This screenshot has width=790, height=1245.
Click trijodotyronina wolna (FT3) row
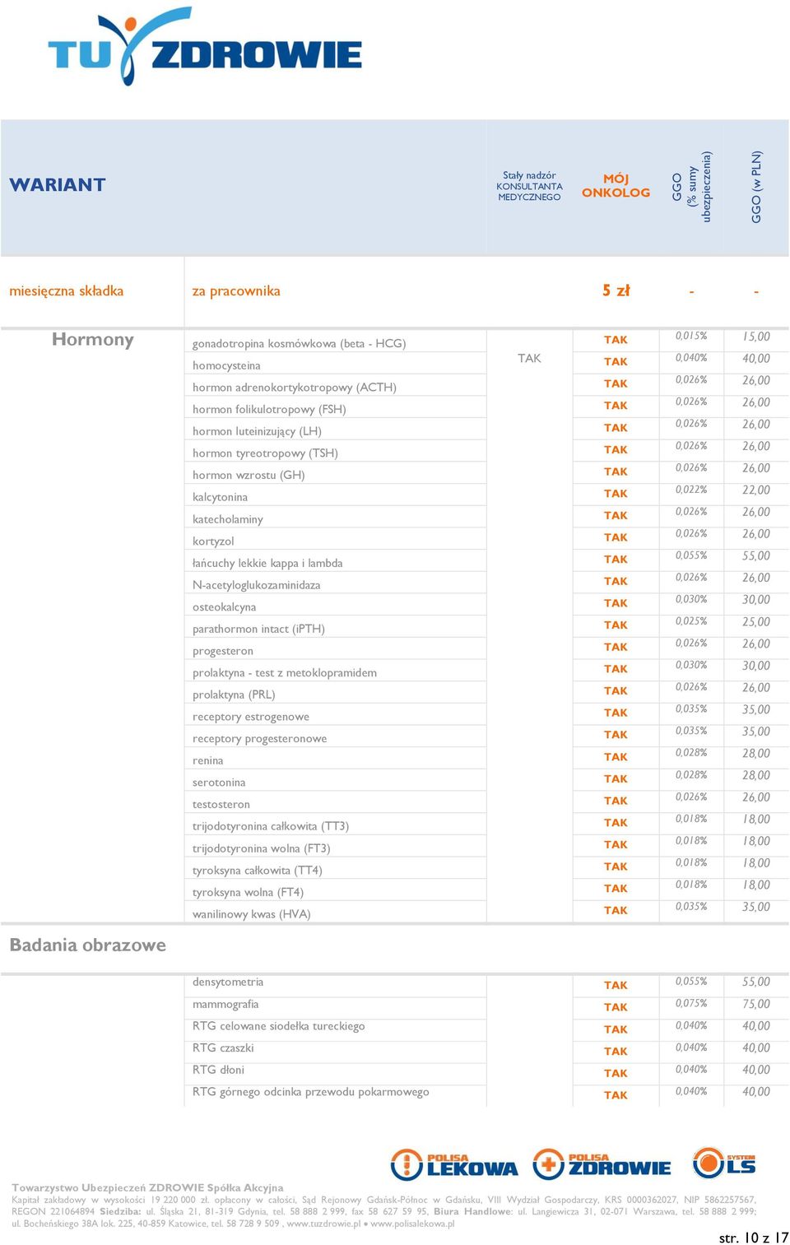point(261,848)
